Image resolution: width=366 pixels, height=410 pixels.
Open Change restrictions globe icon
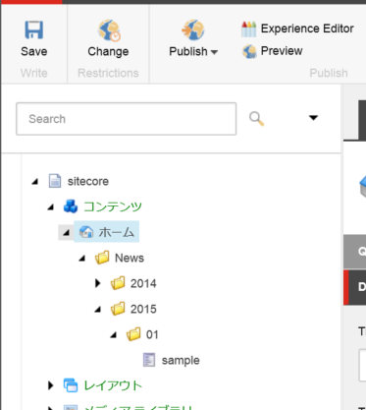click(x=109, y=30)
